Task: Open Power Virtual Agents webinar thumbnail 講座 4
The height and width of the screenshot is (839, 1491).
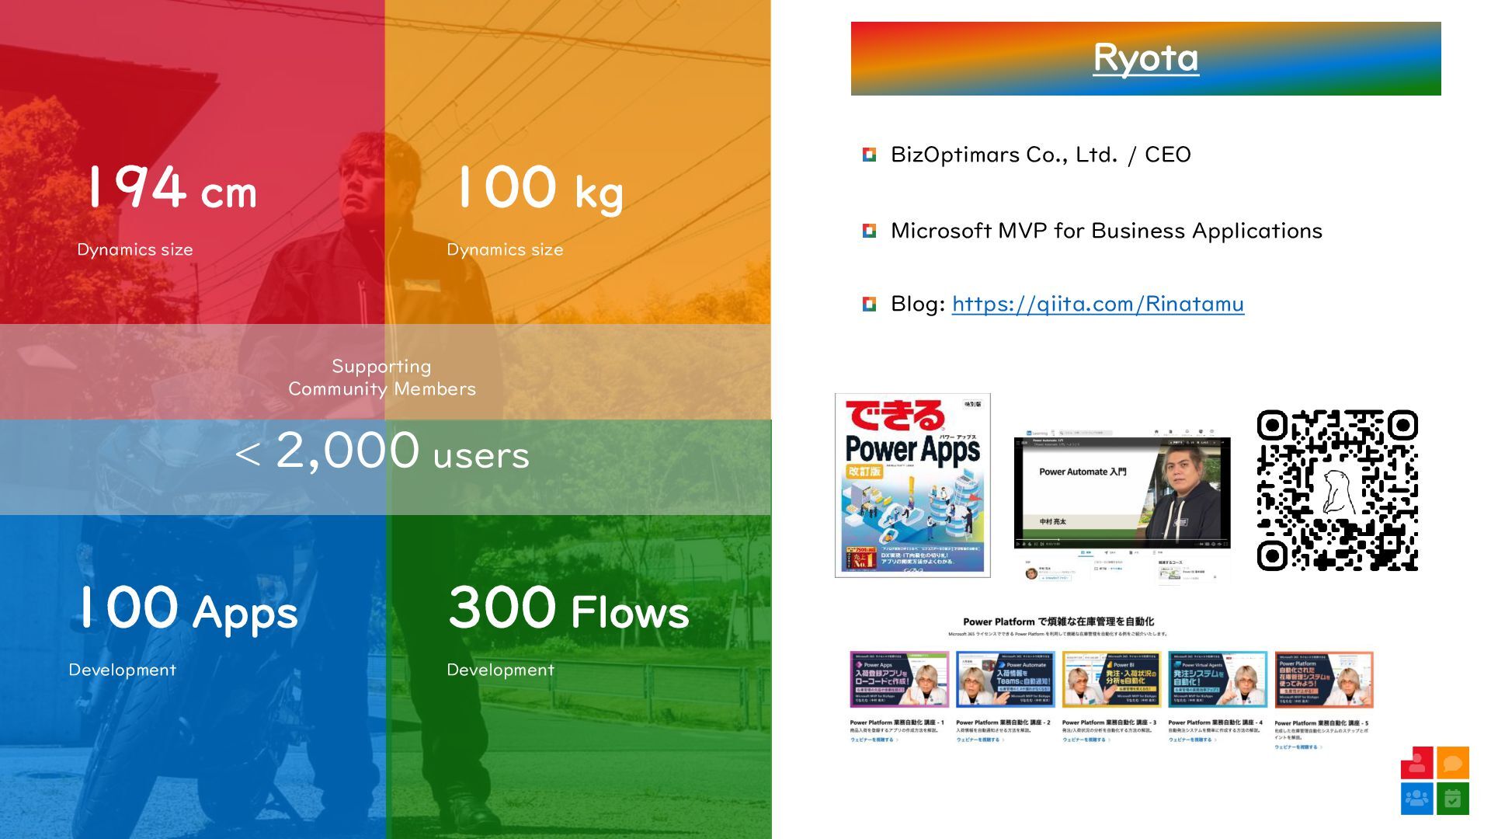Action: pyautogui.click(x=1217, y=680)
